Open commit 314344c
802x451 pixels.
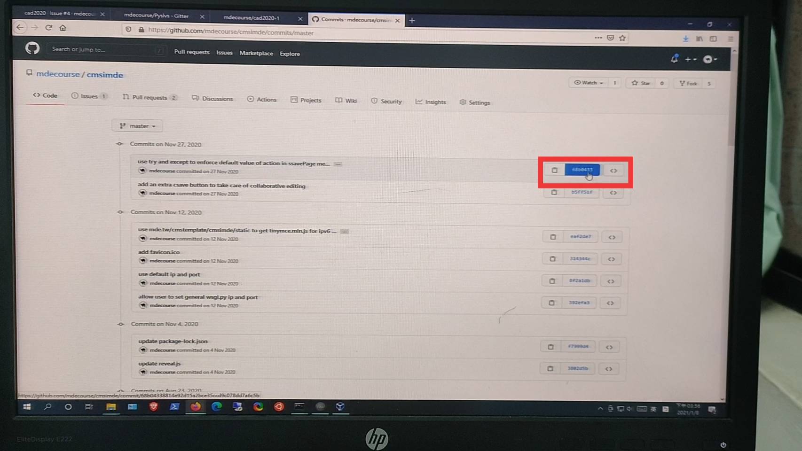(580, 259)
